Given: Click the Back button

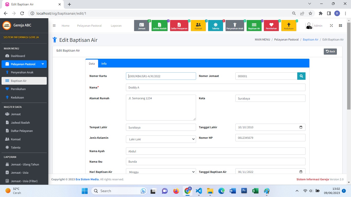Looking at the screenshot, I should pyautogui.click(x=330, y=51).
